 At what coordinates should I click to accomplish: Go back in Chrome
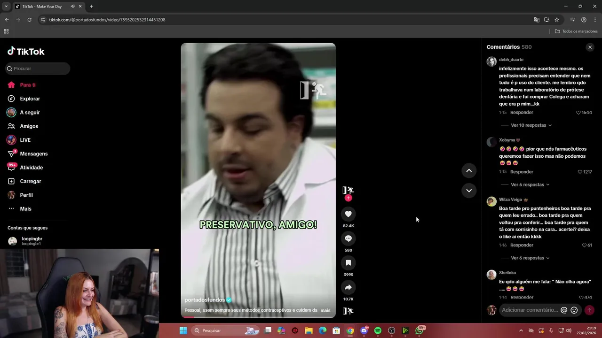click(7, 20)
